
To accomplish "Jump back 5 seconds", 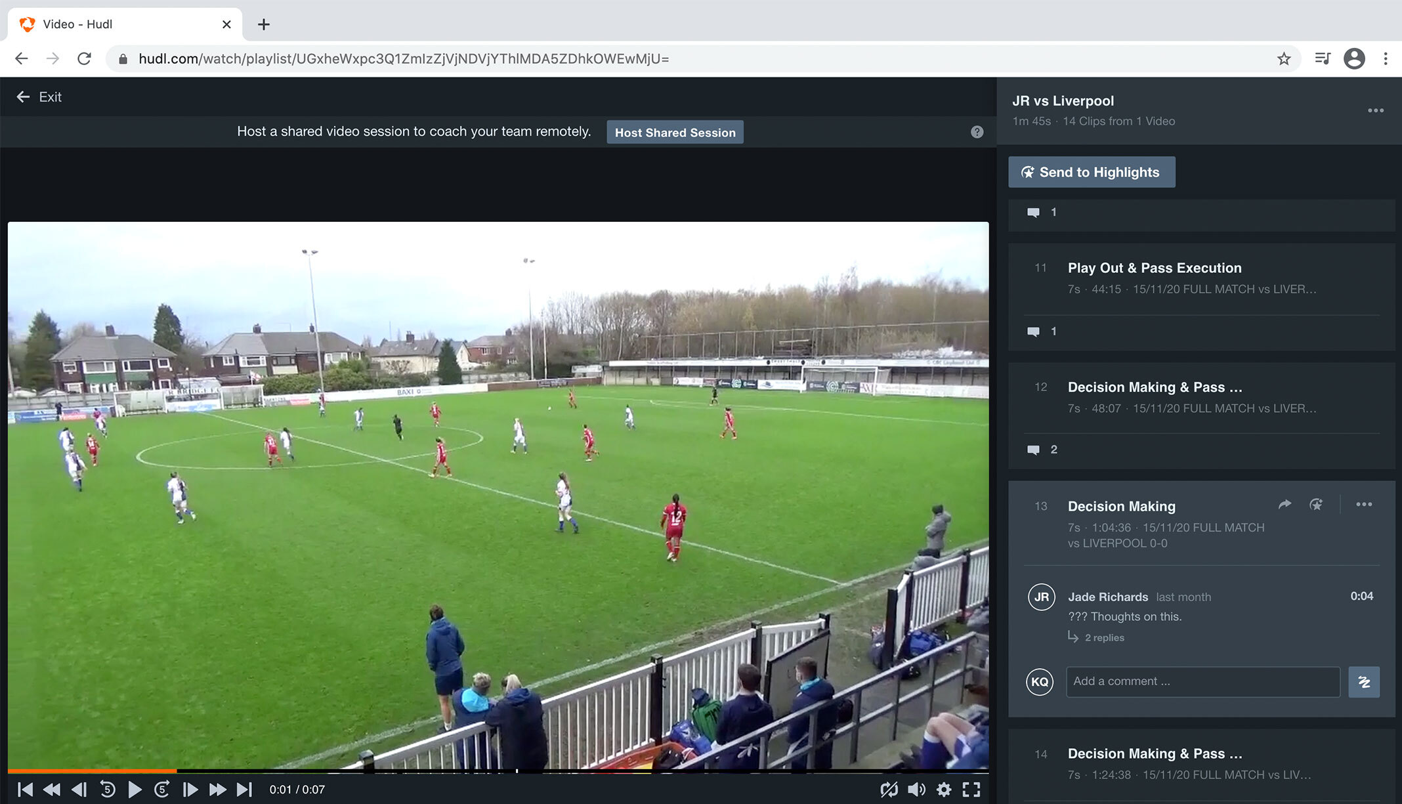I will tap(108, 790).
